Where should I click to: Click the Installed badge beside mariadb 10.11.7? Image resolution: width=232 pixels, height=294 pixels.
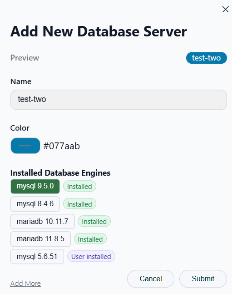[x=94, y=222]
